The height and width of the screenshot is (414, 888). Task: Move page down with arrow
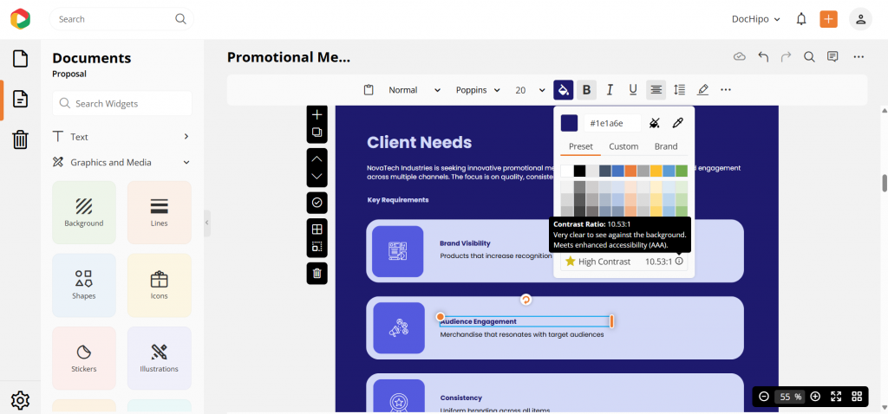click(x=317, y=177)
